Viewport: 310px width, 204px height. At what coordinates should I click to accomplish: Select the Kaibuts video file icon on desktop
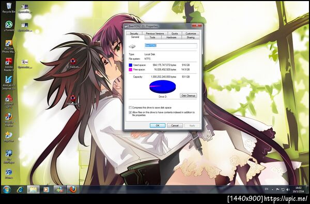click(x=73, y=63)
